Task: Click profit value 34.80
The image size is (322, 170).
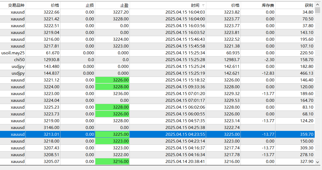Action: [x=308, y=12]
